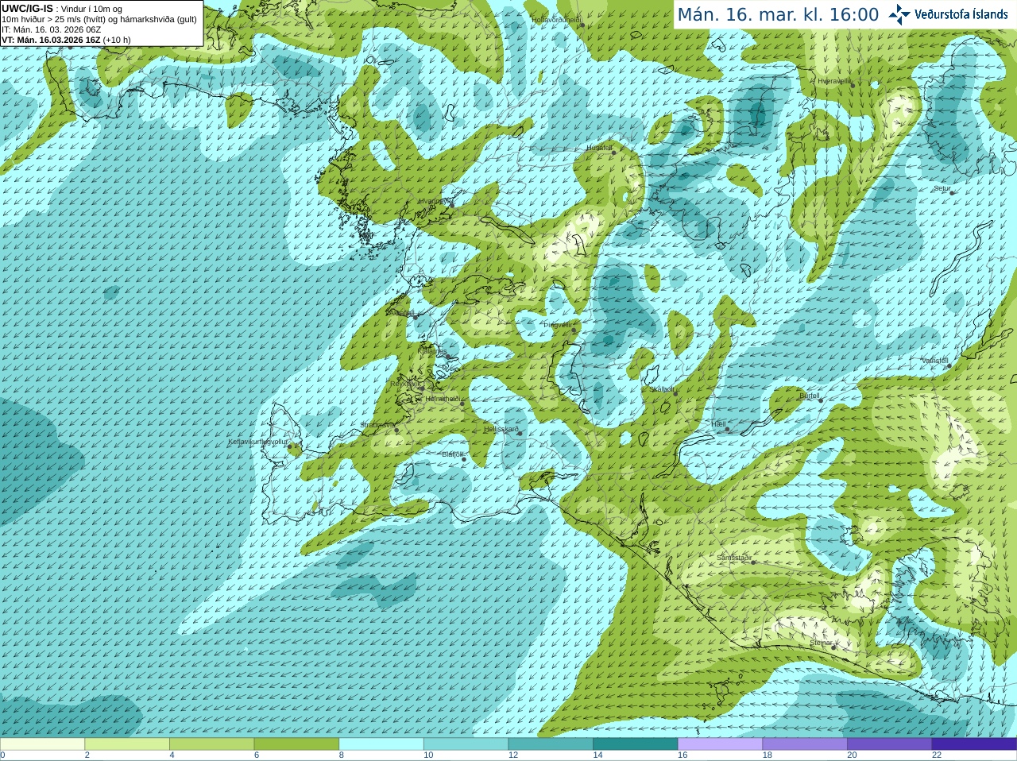1017x761 pixels.
Task: Click the Setur station label
Action: [x=942, y=189]
